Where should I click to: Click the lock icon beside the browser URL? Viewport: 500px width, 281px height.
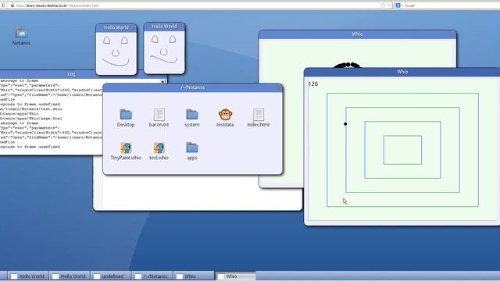point(12,5)
